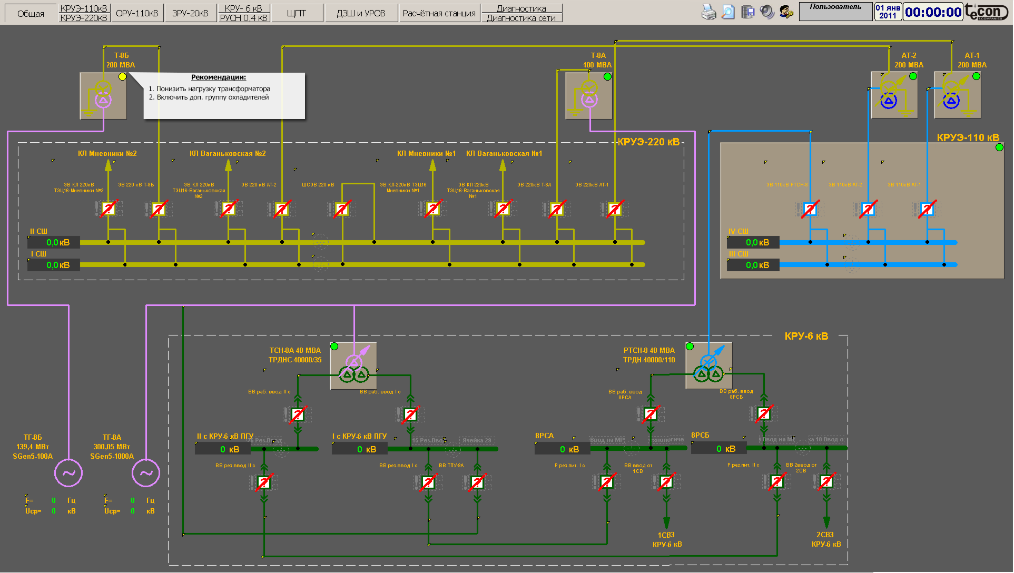Click the Диагностика сети button
Screen dimensions: 1014x573
pyautogui.click(x=521, y=18)
